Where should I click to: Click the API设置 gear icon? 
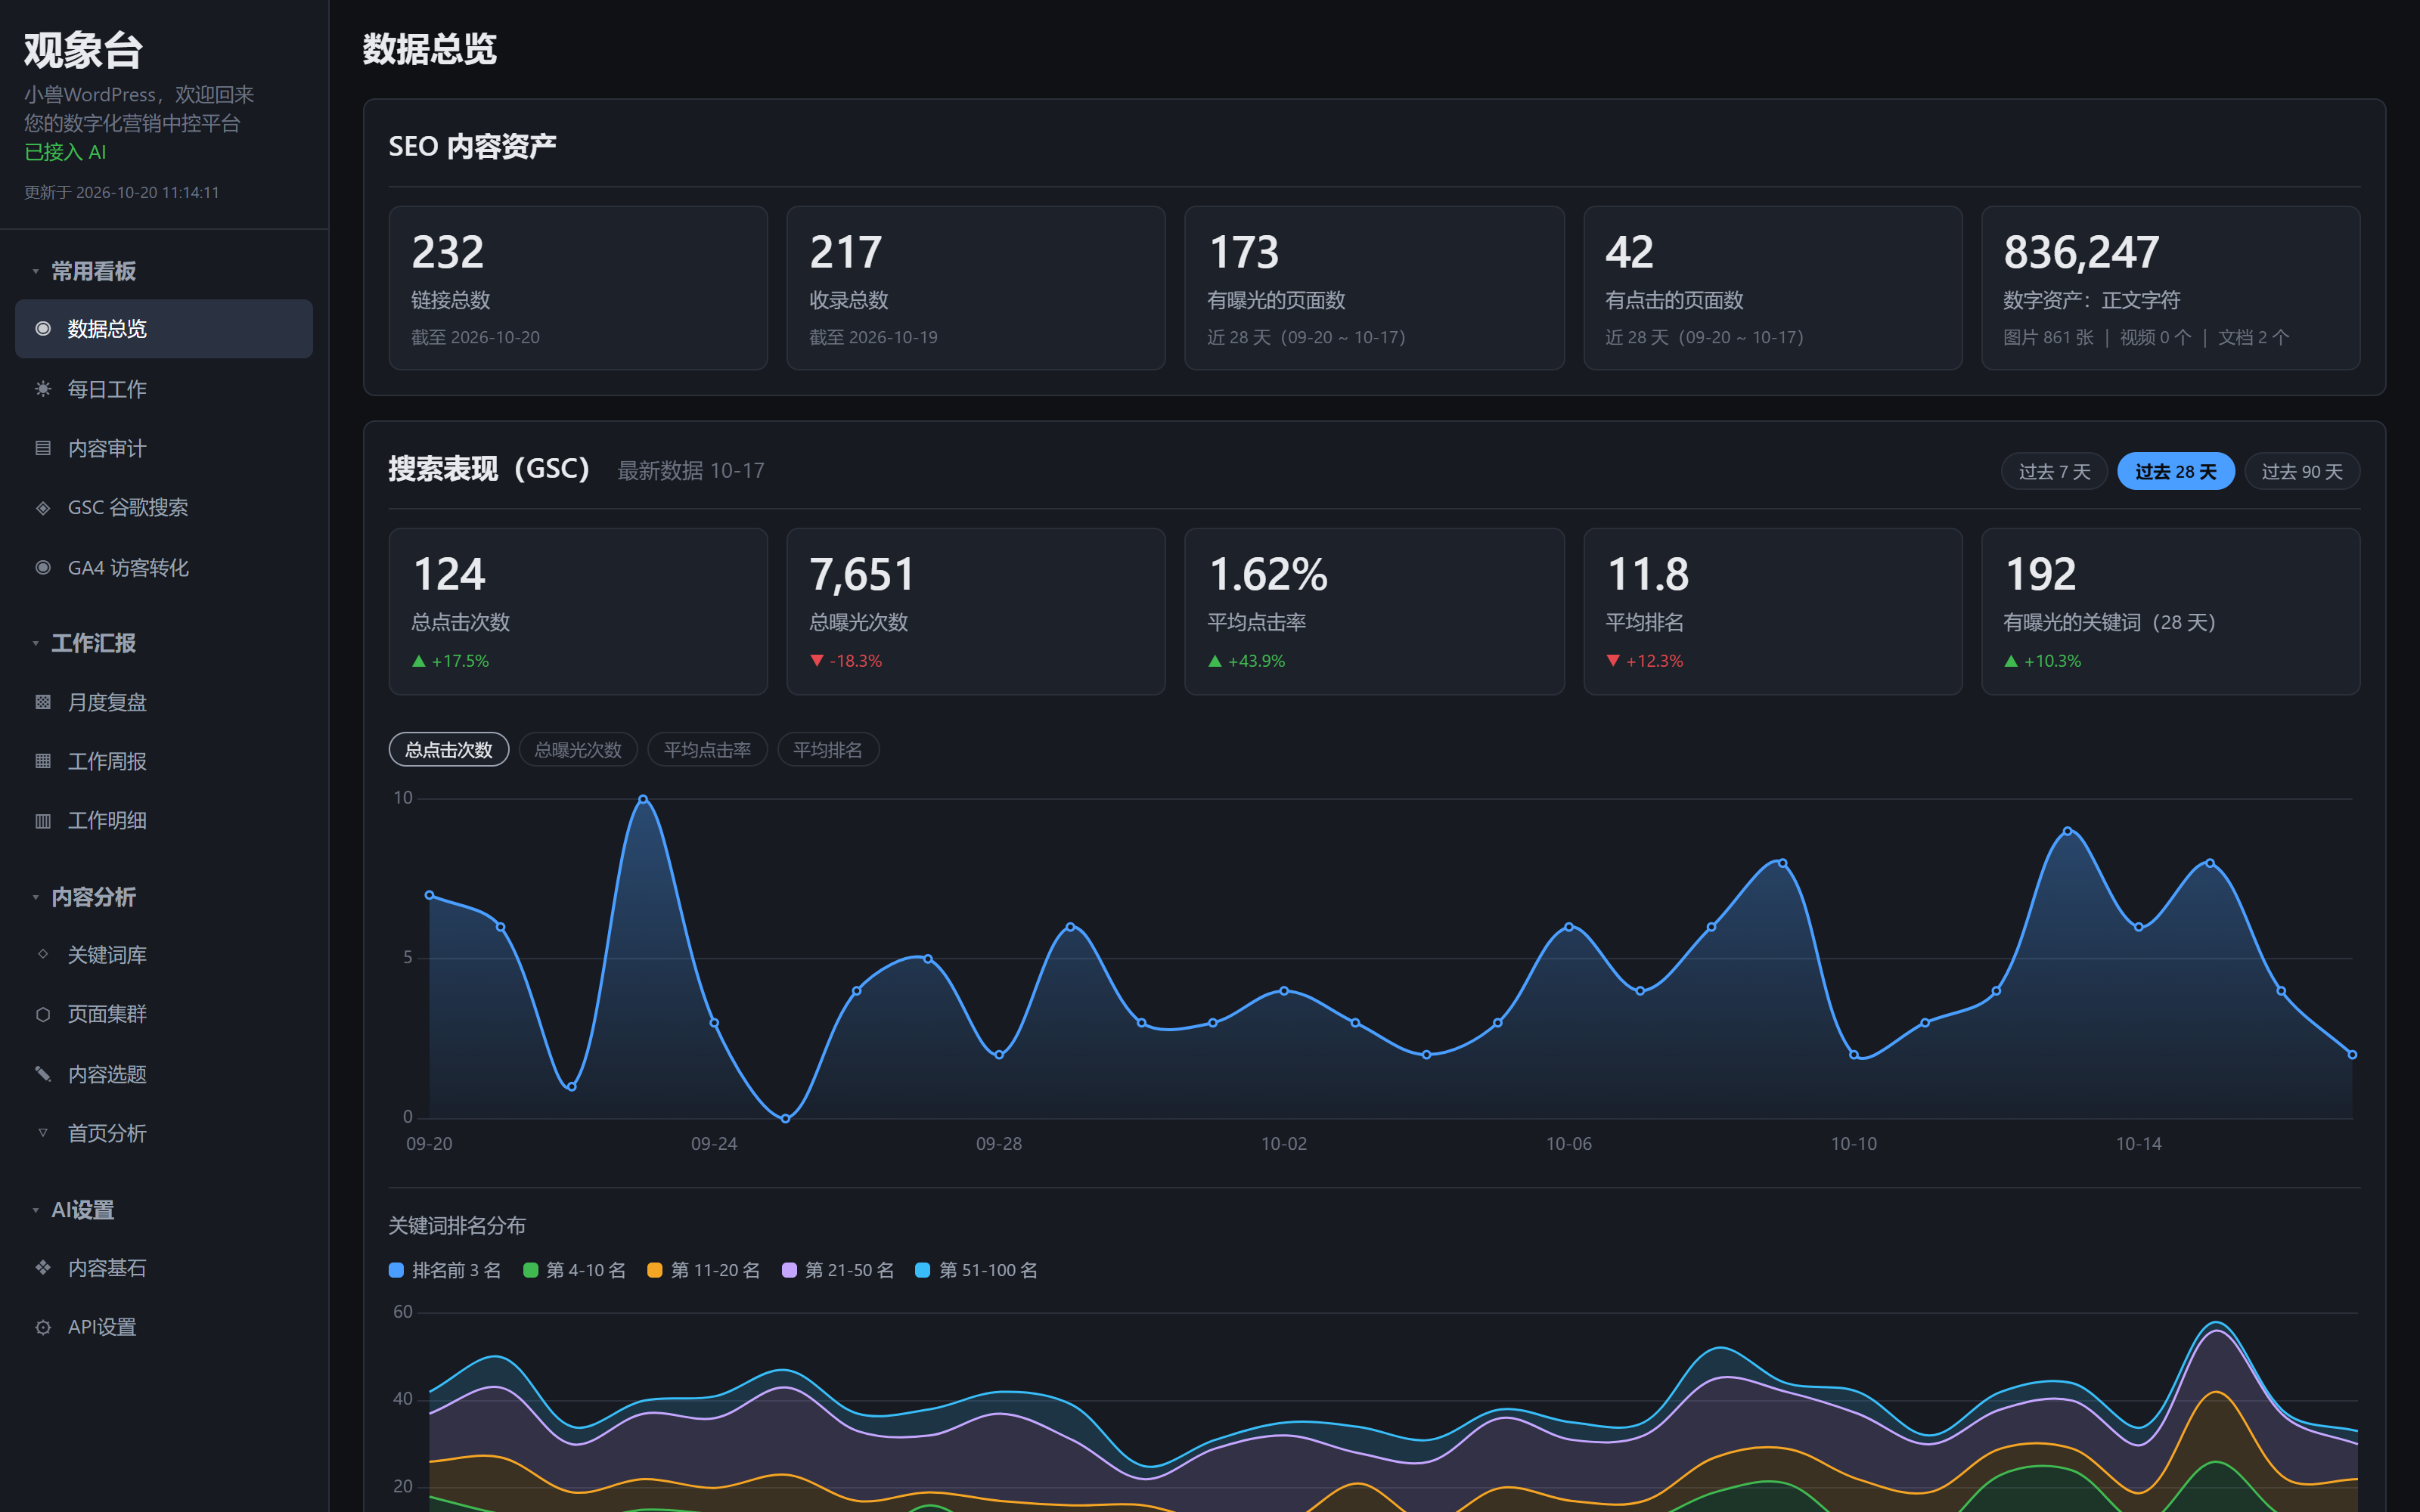(43, 1327)
